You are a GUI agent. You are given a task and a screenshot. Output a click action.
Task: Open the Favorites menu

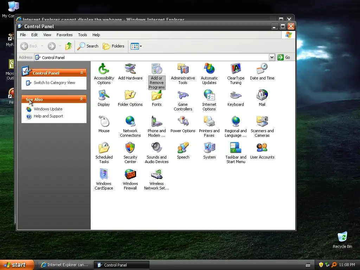tap(65, 35)
